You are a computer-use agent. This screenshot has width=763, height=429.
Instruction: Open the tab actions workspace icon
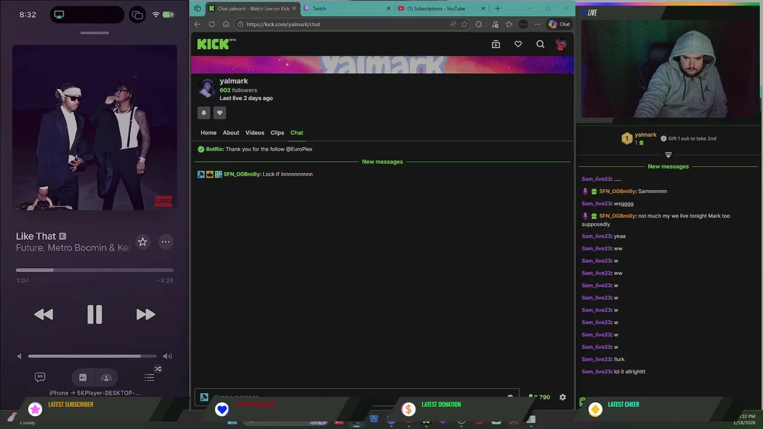(x=197, y=8)
